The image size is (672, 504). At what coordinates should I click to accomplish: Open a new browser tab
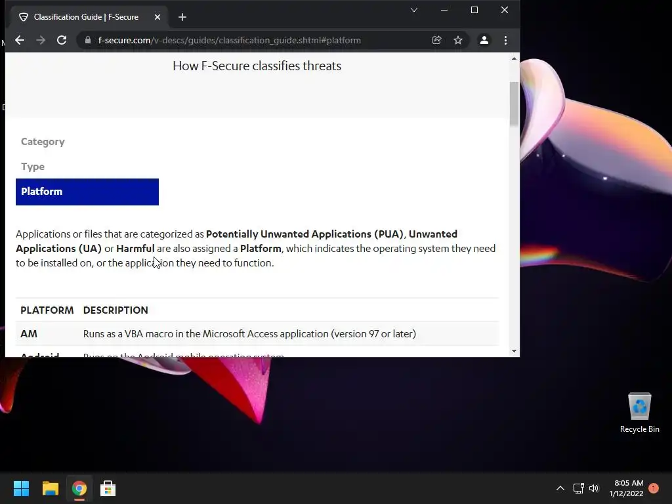point(182,17)
